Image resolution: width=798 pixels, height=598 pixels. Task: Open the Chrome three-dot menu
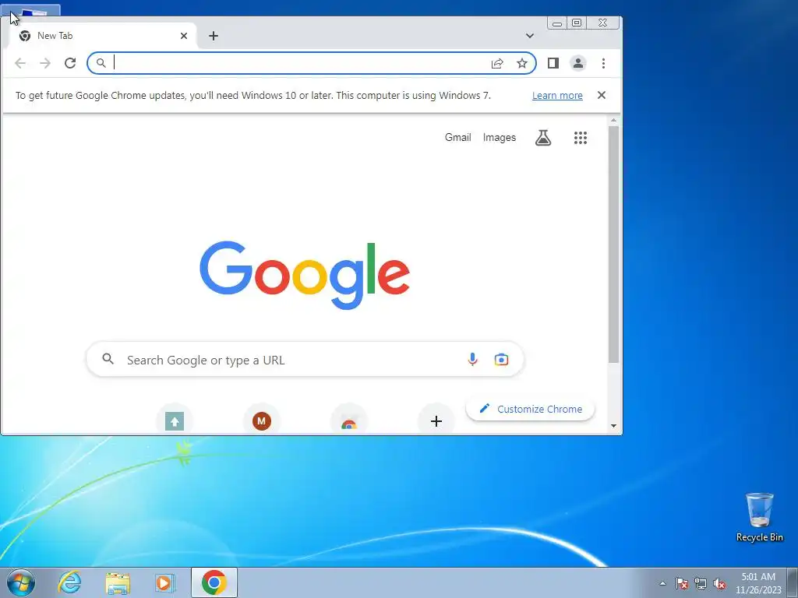[604, 63]
